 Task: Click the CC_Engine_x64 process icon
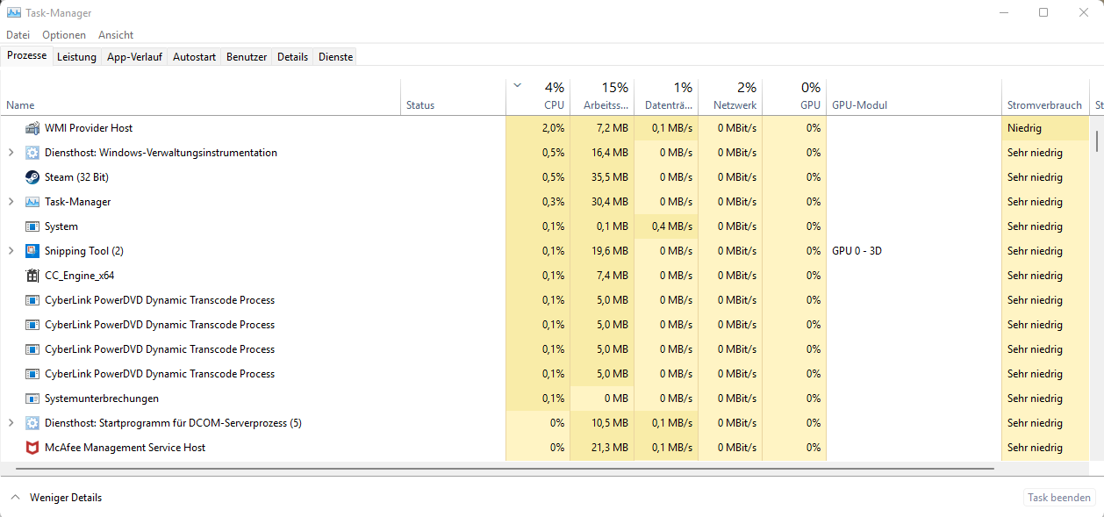[32, 276]
